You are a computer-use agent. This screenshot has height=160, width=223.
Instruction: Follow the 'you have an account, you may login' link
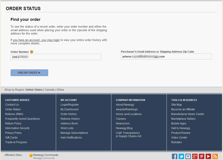tap(36, 40)
